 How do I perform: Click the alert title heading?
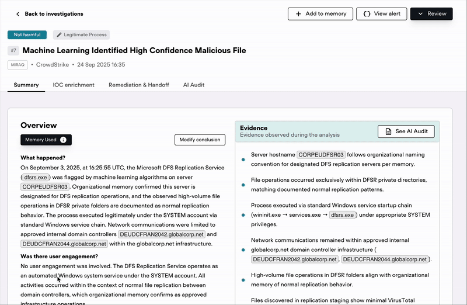click(x=134, y=50)
